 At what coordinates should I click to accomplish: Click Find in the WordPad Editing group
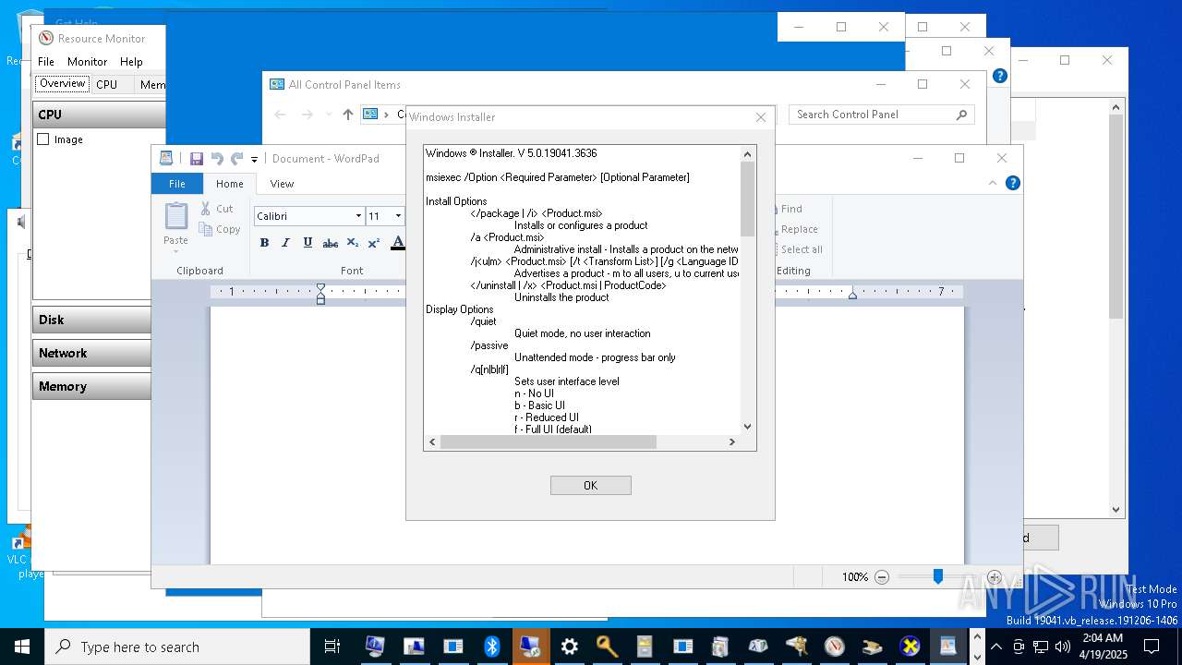[x=790, y=209]
